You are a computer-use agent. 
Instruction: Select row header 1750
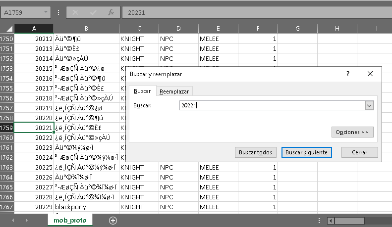tap(7, 39)
